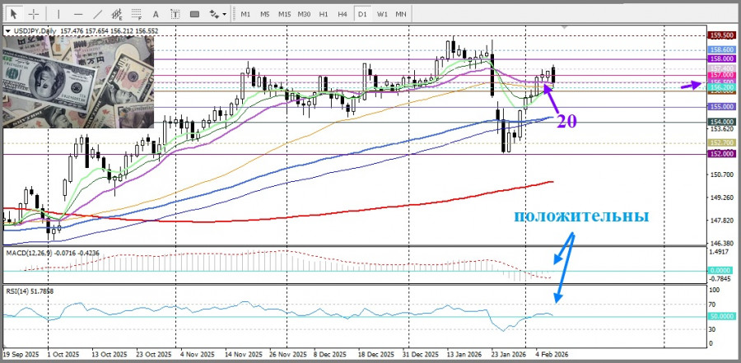Click the 154.000 price level label
Viewport: 741px width, 363px height.
(x=721, y=122)
